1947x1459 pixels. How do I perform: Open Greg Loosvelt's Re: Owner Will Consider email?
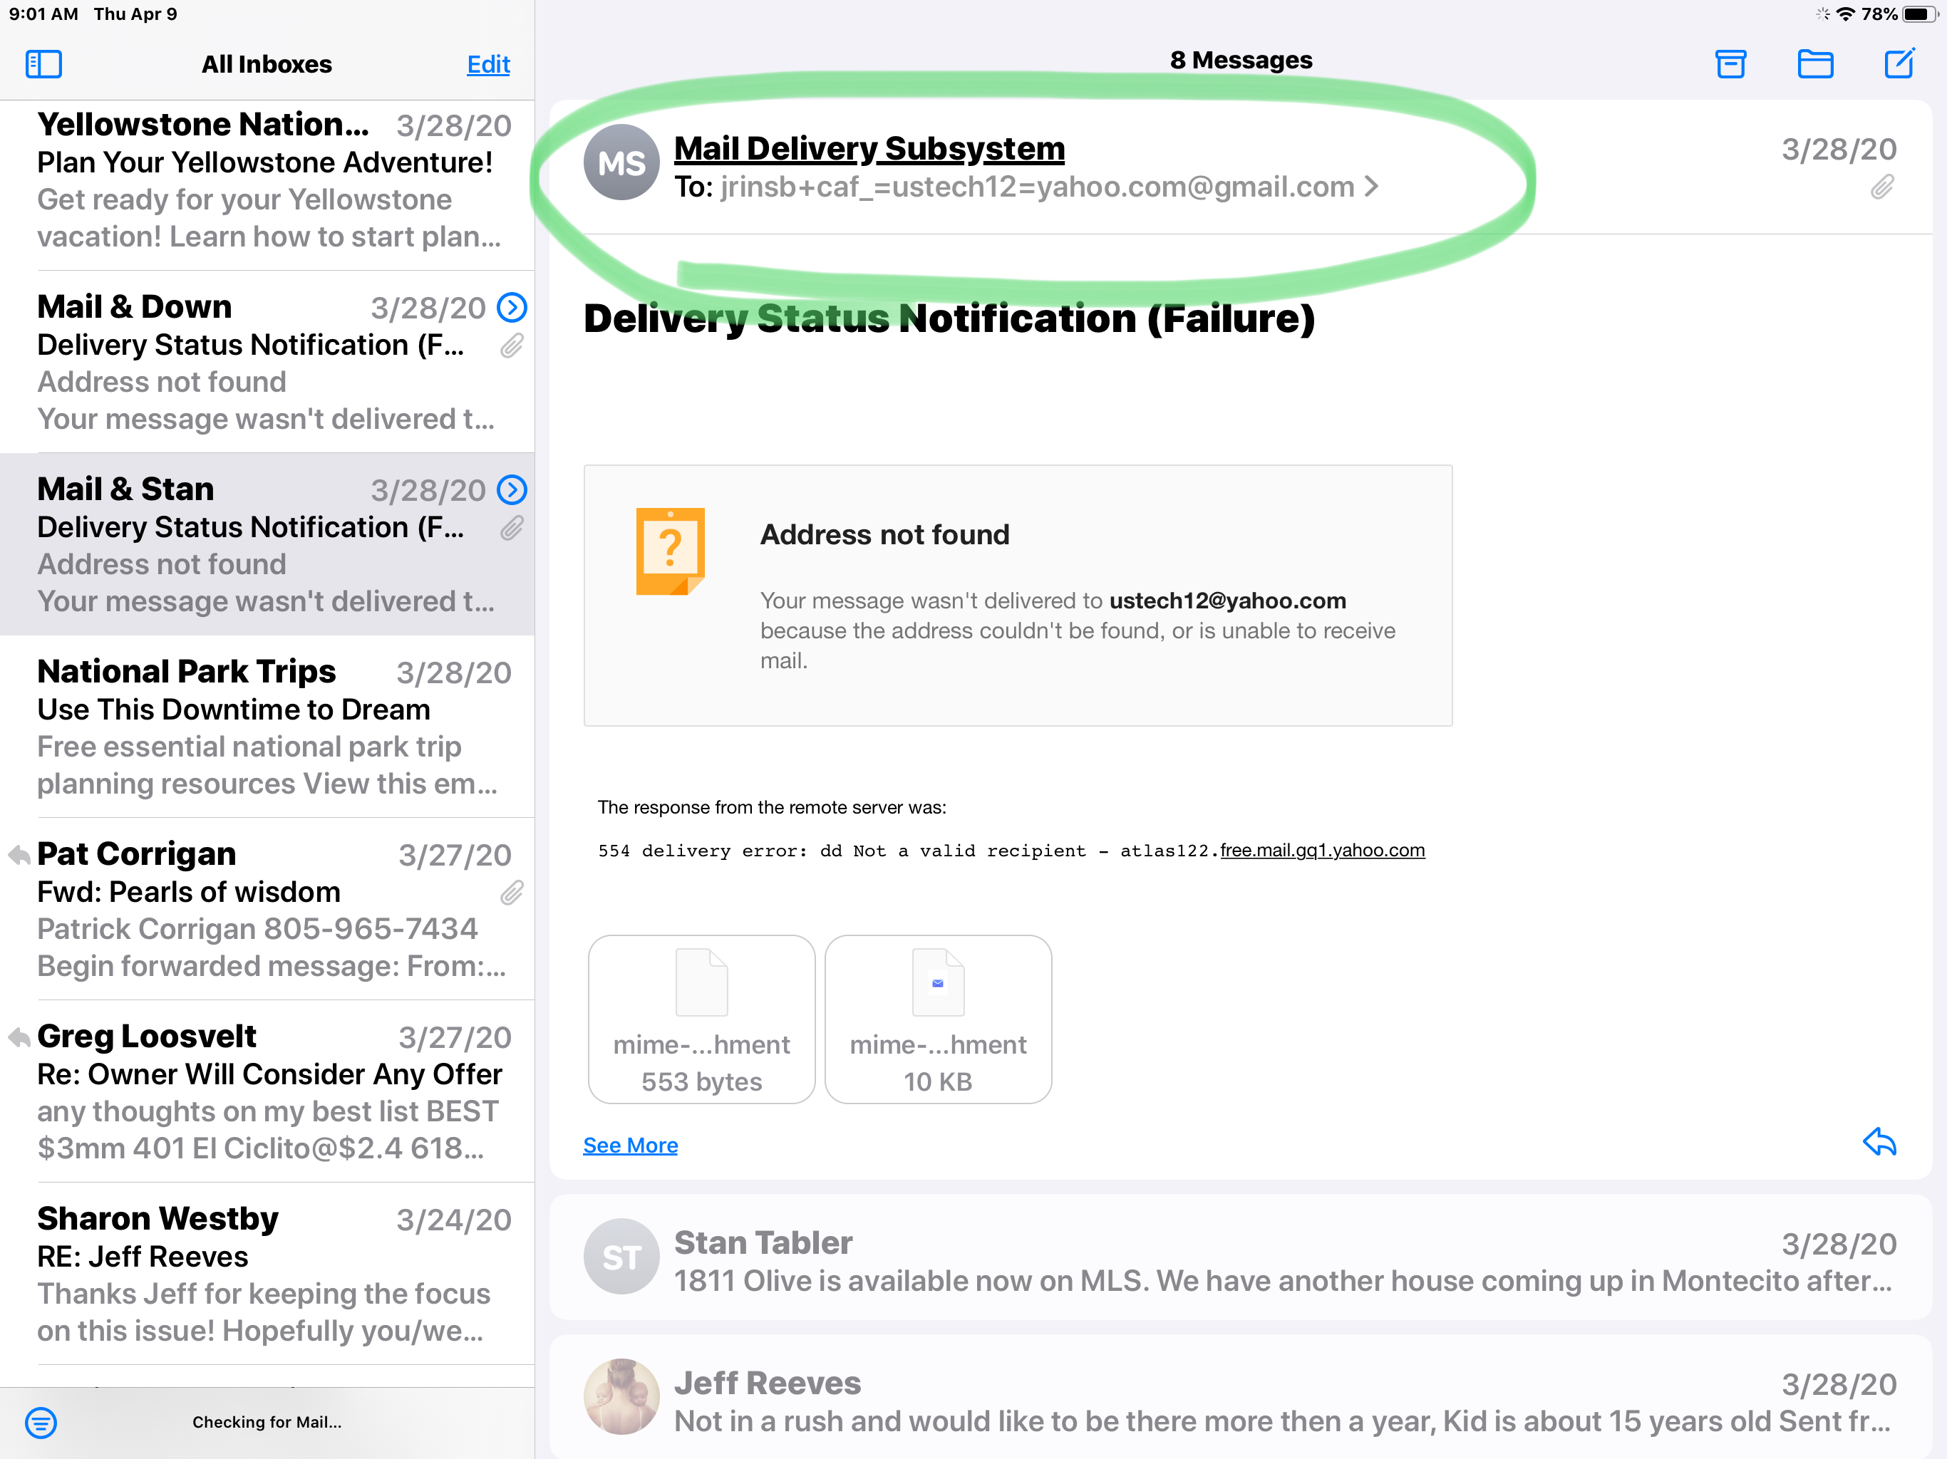267,1090
